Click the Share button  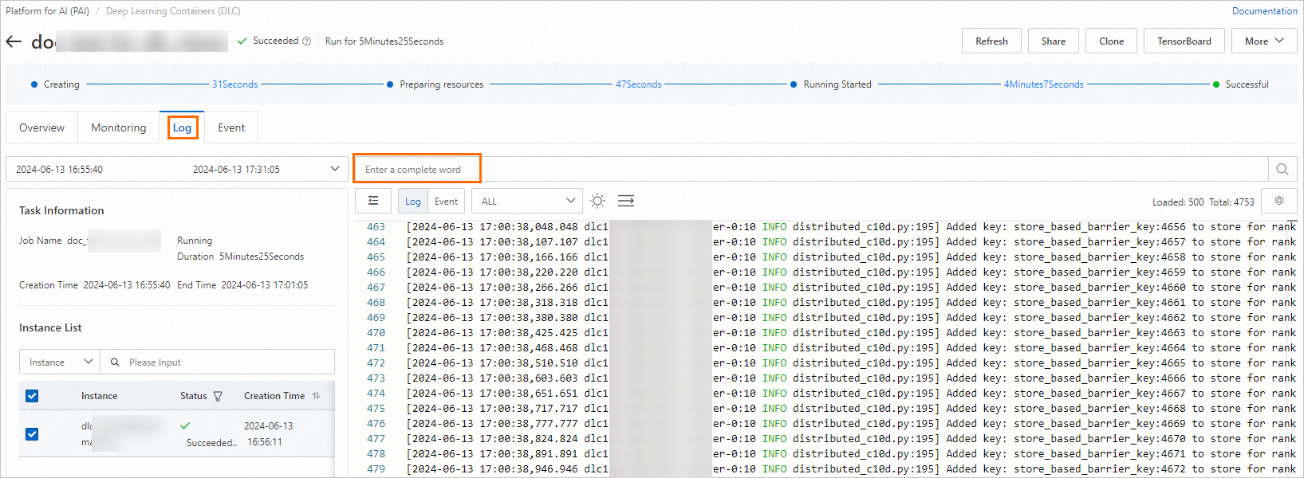point(1053,41)
